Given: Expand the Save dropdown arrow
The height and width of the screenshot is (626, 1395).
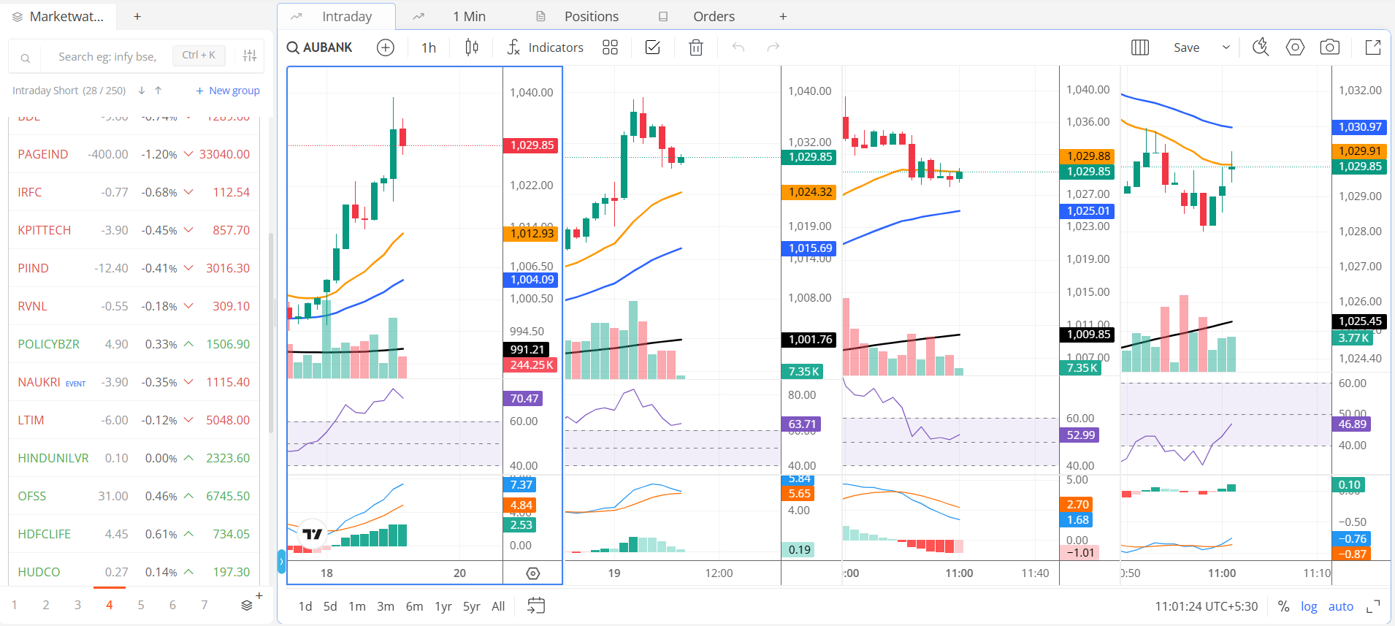Looking at the screenshot, I should (1226, 47).
